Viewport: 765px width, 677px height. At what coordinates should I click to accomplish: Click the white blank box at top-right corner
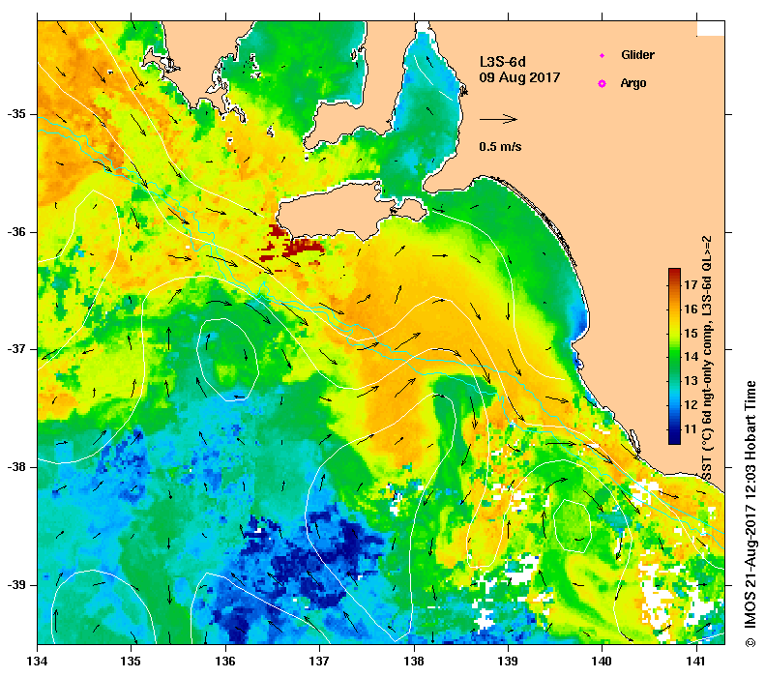pyautogui.click(x=710, y=28)
